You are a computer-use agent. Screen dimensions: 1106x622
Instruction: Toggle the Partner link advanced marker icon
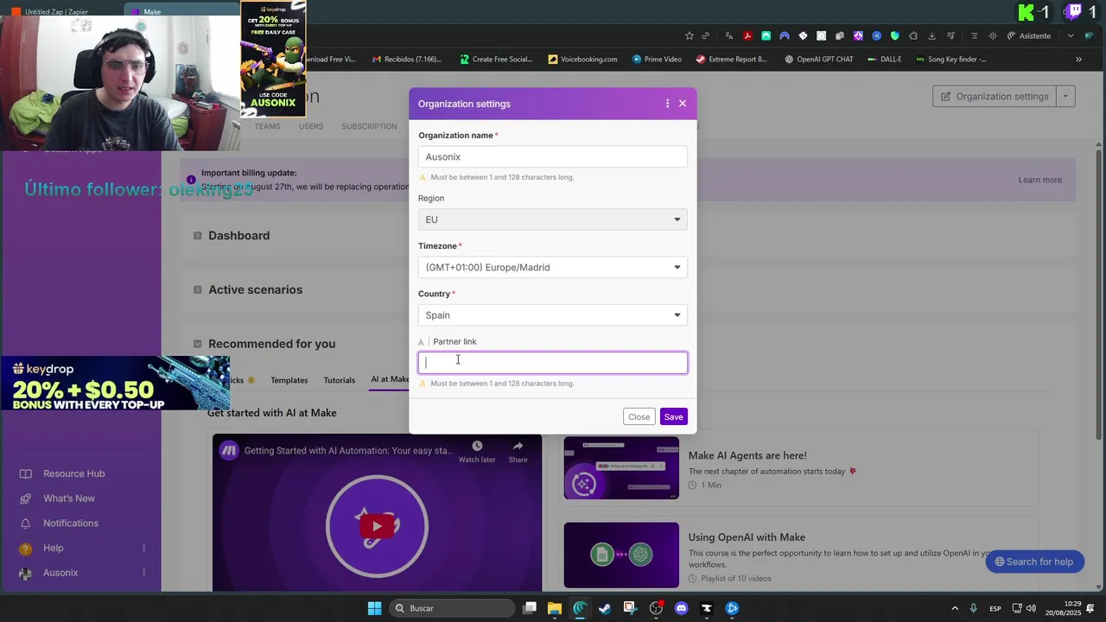coord(422,342)
